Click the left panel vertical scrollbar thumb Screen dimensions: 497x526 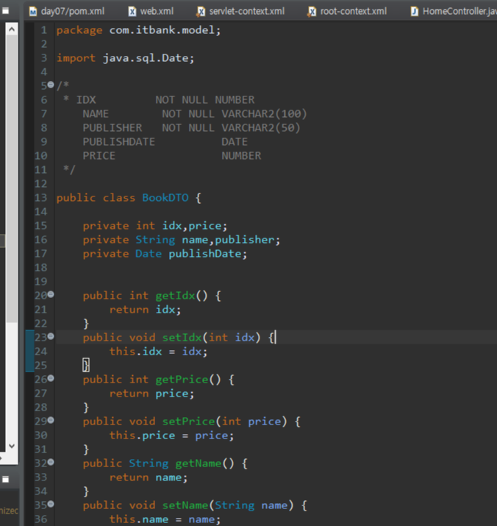pyautogui.click(x=12, y=179)
